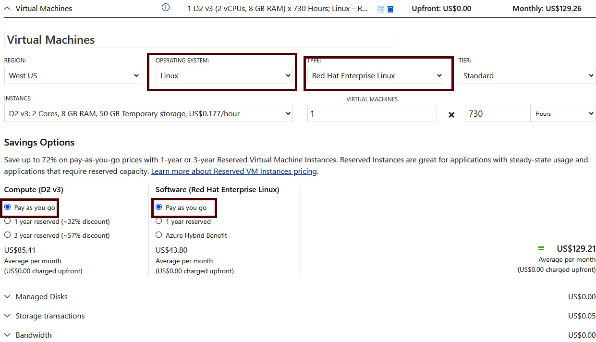
Task: Open the Instance dropdown showing D2 v3
Action: 148,113
